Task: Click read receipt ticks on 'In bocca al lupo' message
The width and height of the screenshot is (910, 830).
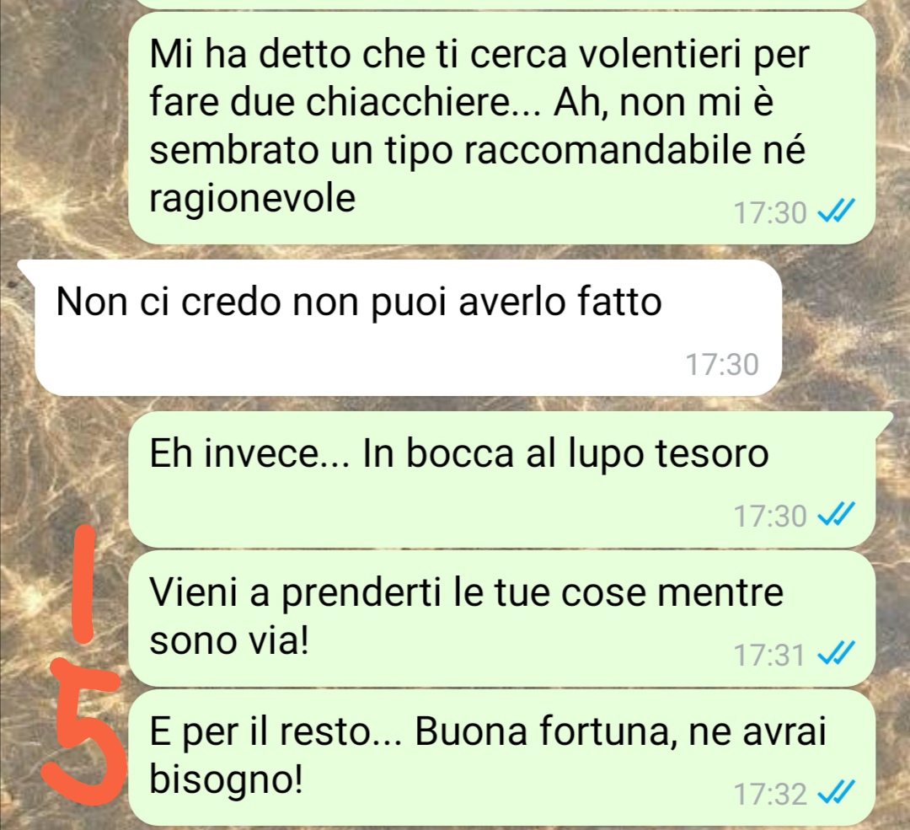Action: coord(837,516)
